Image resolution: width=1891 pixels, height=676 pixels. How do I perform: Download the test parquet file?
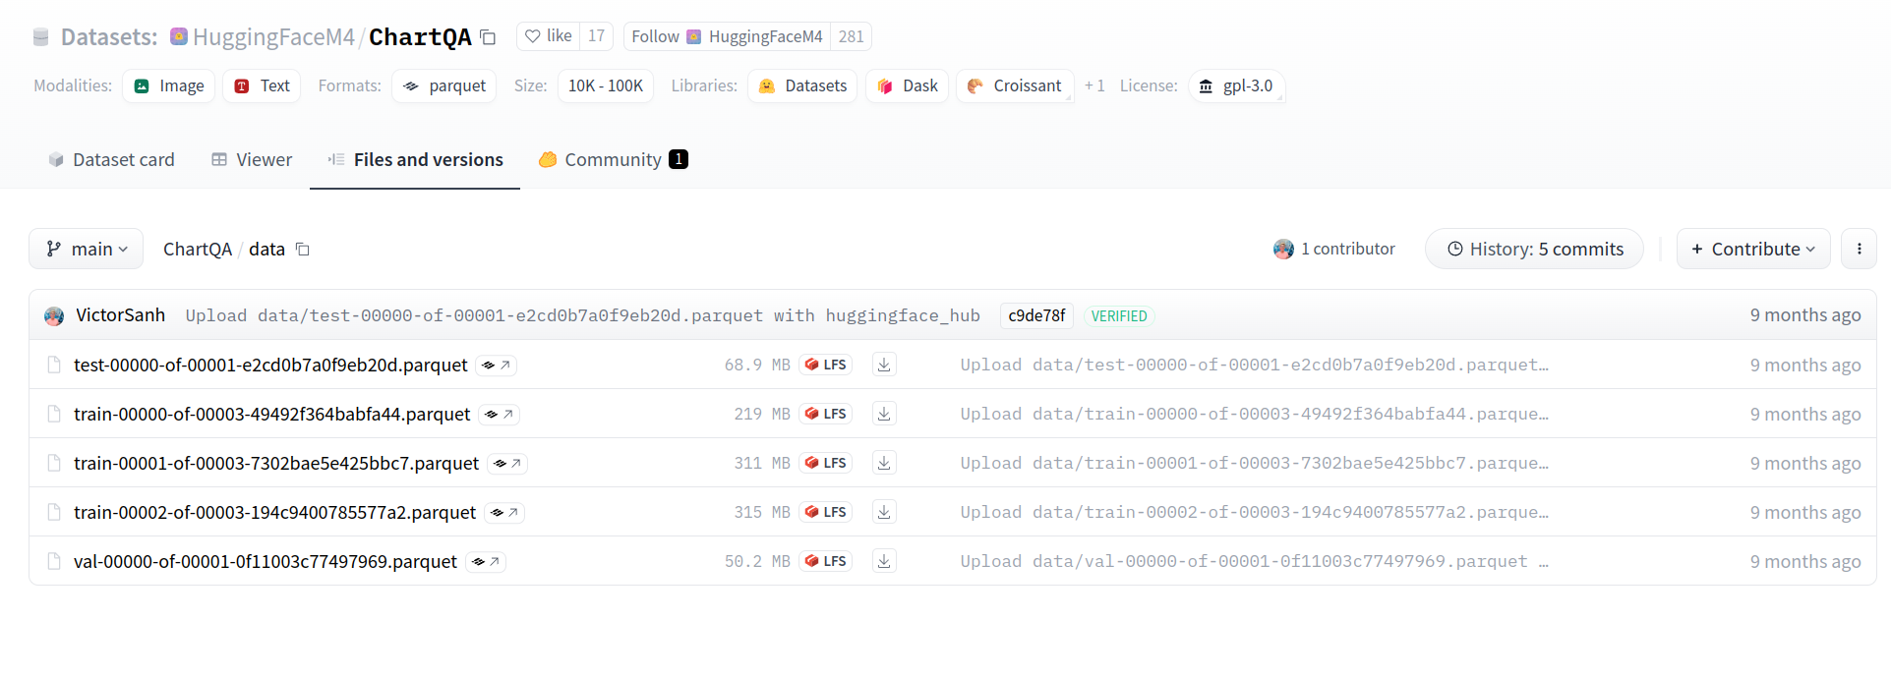pyautogui.click(x=884, y=365)
